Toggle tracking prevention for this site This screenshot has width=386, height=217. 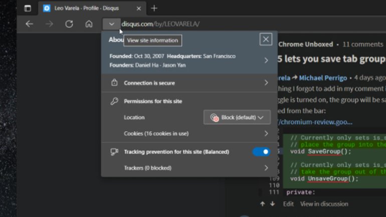261,152
